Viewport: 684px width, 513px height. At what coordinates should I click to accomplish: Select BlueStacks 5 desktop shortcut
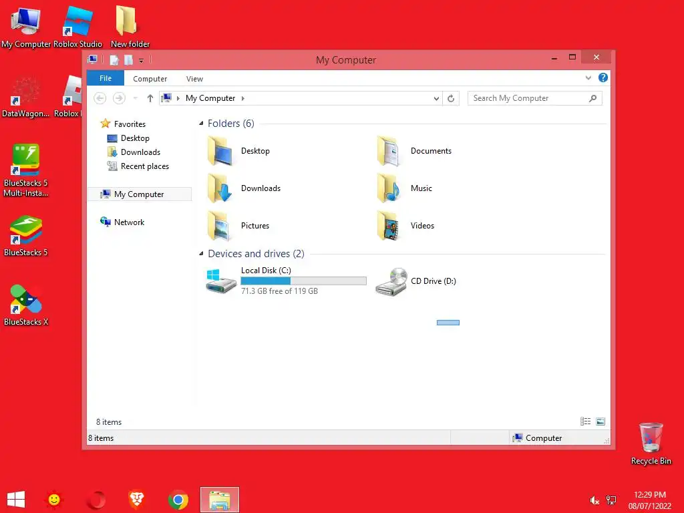26,236
